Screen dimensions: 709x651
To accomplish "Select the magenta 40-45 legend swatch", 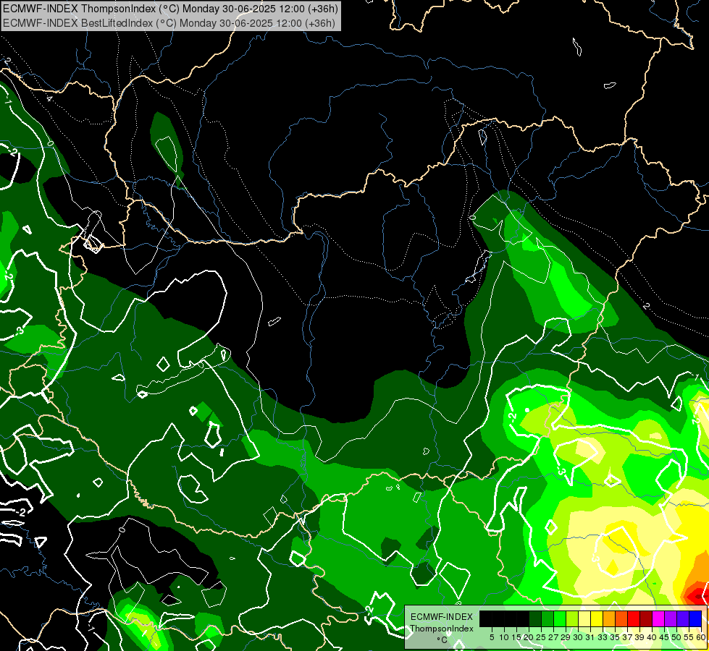I will tap(658, 618).
